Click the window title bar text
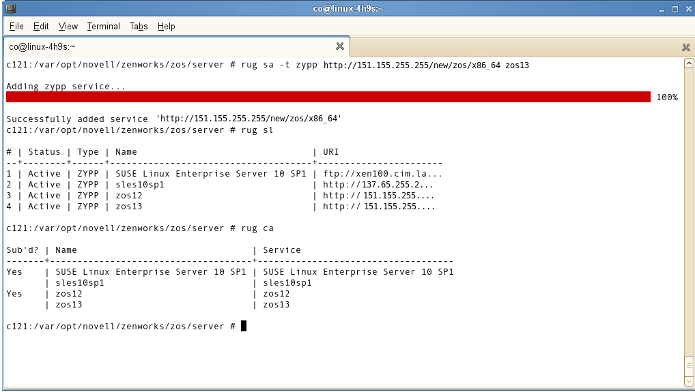Viewport: 695px width, 392px height. tap(347, 9)
